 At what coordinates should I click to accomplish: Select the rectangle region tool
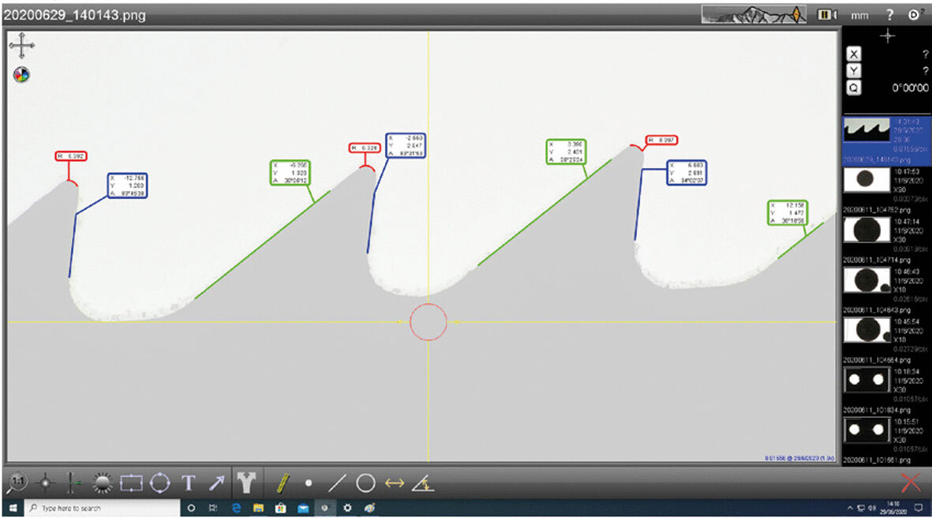point(131,483)
